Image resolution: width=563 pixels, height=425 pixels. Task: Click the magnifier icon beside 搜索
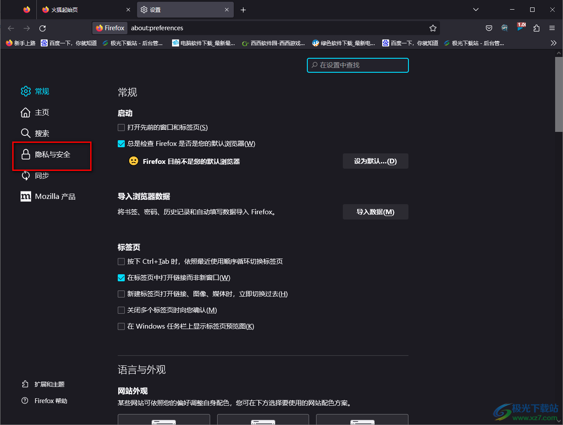26,133
